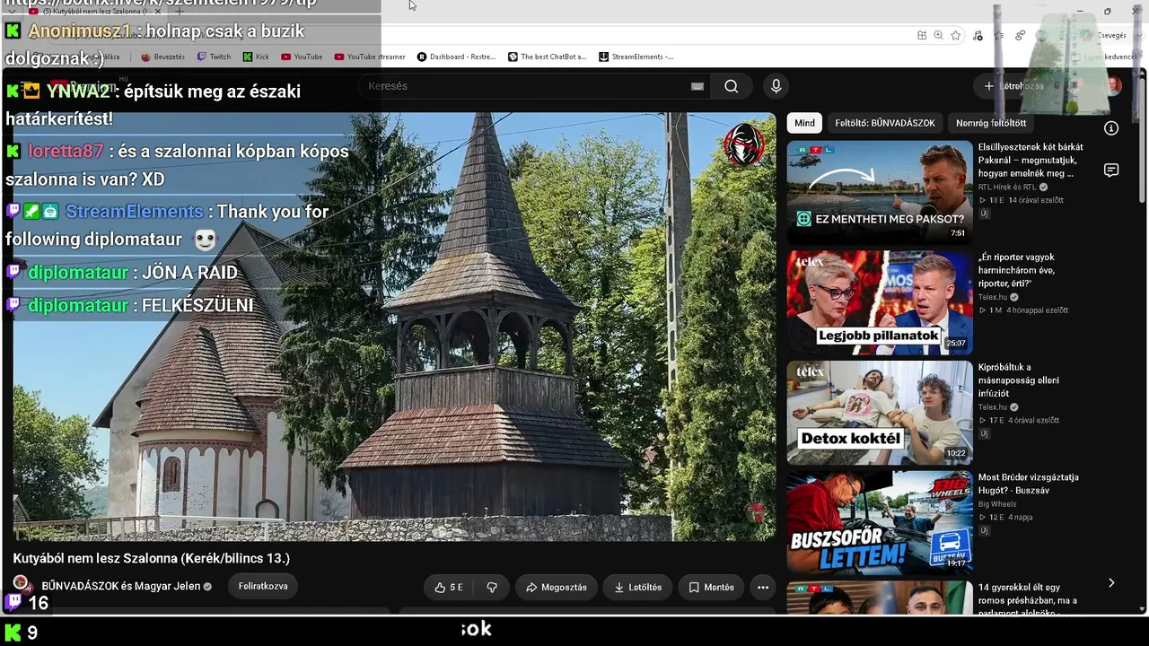Open the Detox koktél video thumbnail
Viewport: 1149px width, 646px height.
click(x=880, y=413)
